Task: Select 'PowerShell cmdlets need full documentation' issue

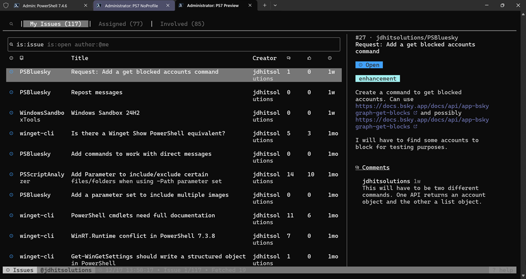Action: tap(143, 216)
